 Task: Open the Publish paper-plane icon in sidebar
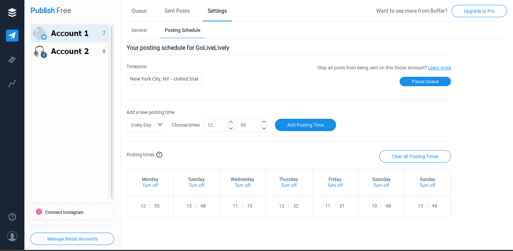tap(12, 36)
